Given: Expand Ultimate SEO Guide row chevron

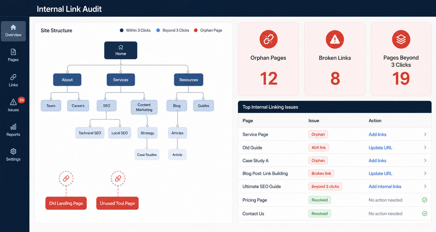Looking at the screenshot, I should click(425, 186).
